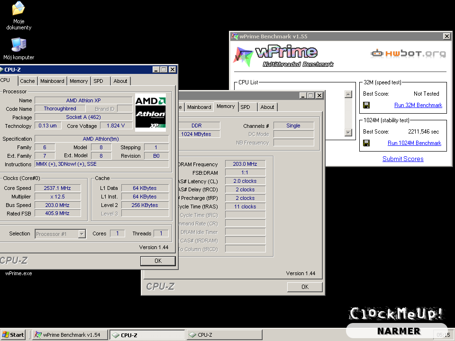Open About tab in front CPU-Z window
Screen dimensions: 455x341
tap(120, 81)
